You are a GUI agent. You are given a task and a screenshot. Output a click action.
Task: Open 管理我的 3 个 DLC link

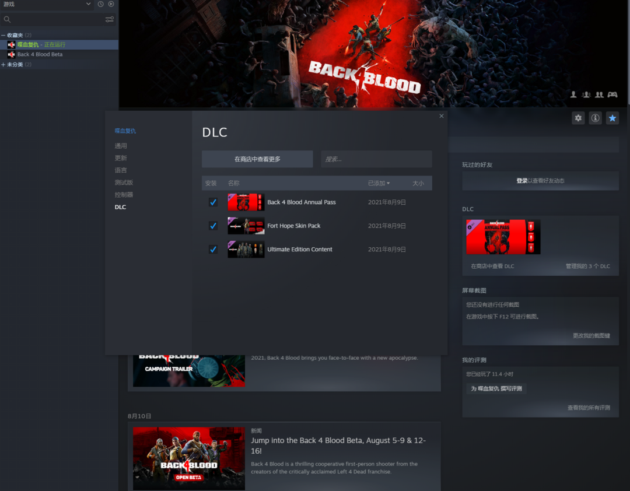point(588,266)
